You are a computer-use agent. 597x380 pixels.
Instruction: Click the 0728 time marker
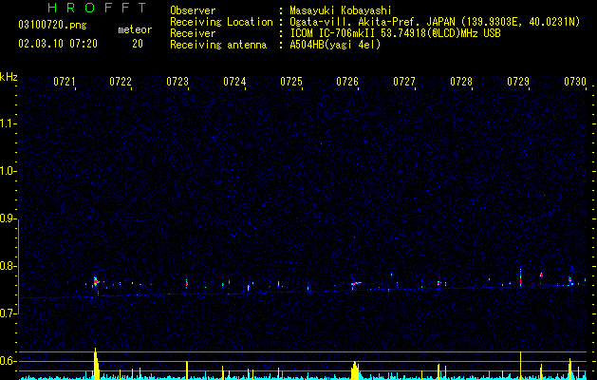point(461,82)
